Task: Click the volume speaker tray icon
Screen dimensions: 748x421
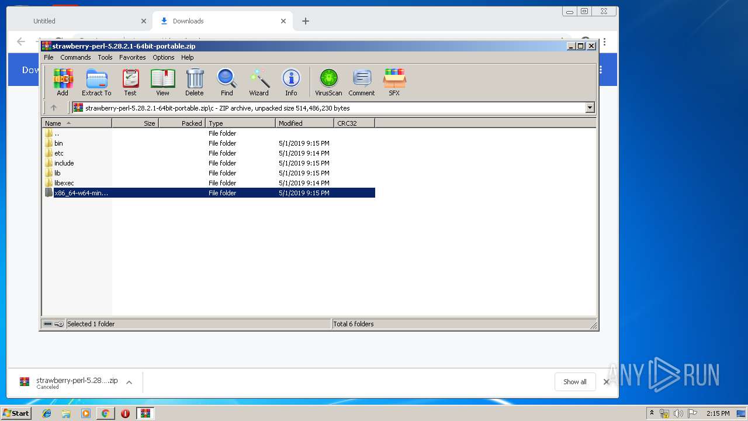Action: pos(678,413)
